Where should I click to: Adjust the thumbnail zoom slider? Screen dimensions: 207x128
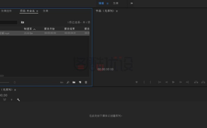click(4, 82)
